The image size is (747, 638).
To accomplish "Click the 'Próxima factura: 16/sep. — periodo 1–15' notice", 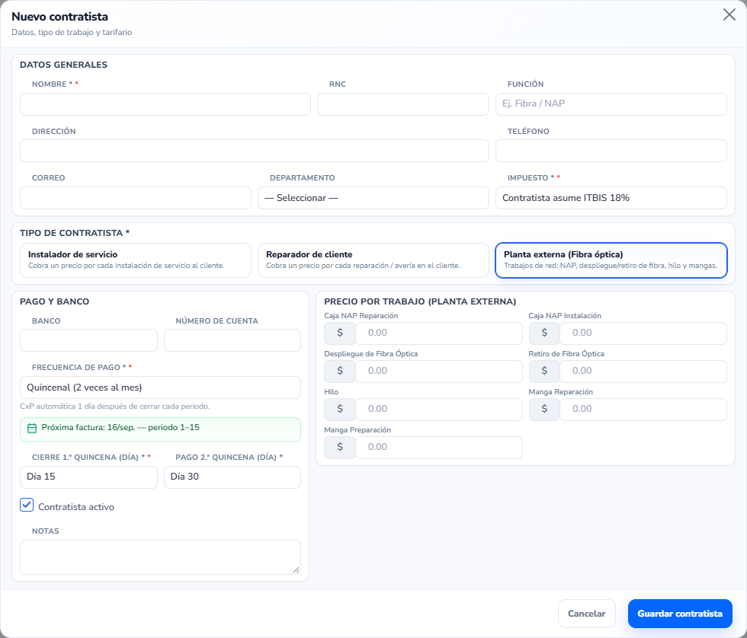I will (160, 429).
